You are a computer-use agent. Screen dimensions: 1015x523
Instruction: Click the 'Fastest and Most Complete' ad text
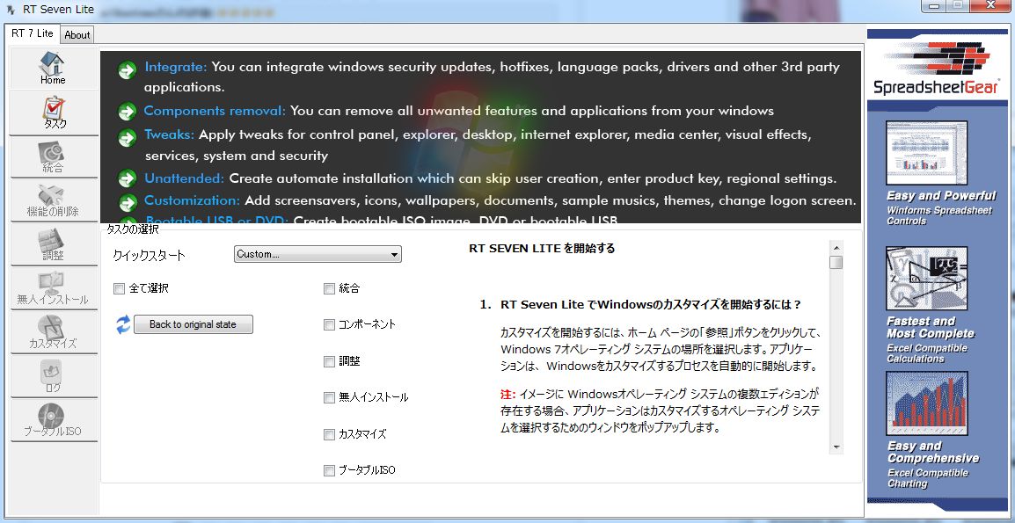[x=931, y=328]
